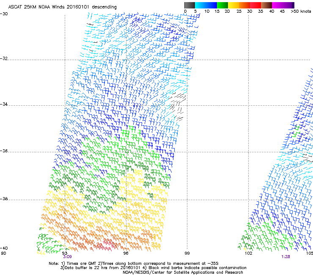The image size is (313, 275).
Task: Click the '20' legend scale label
Action: (x=227, y=11)
